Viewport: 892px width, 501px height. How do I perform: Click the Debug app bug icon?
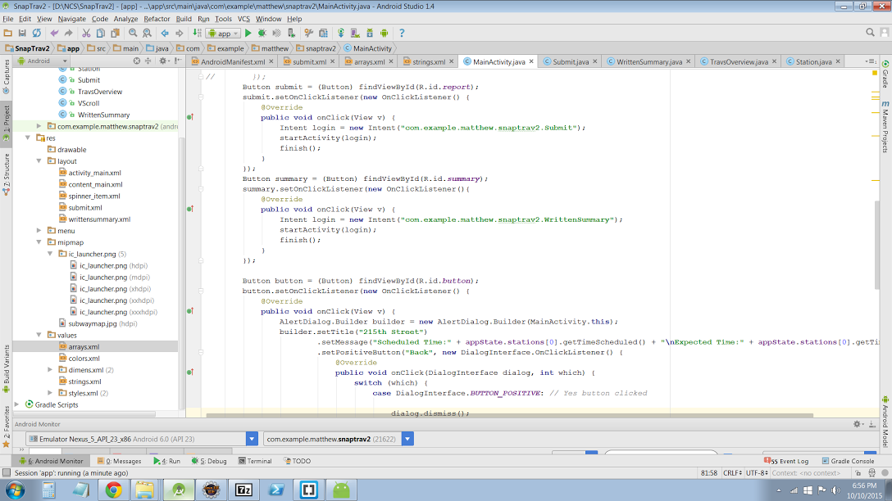[x=262, y=34]
